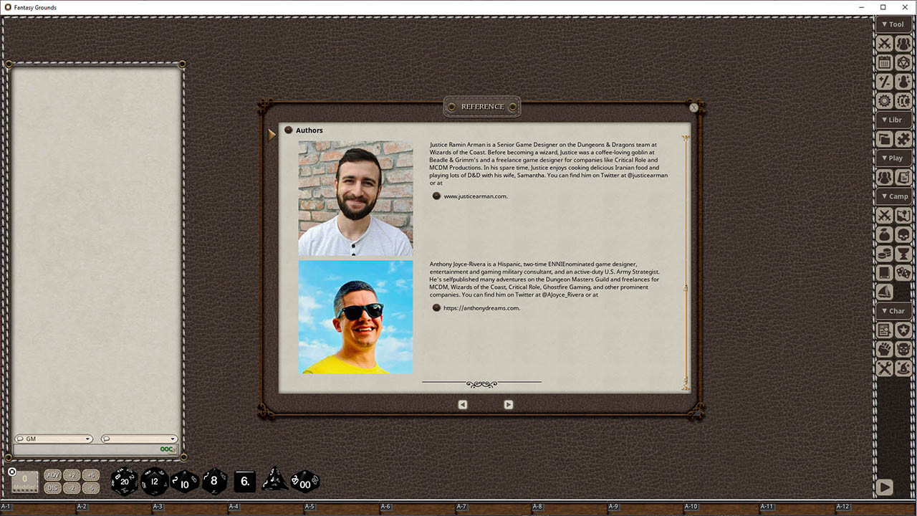Open the Modules book icon under Library
Viewport: 917px width, 516px height.
pyautogui.click(x=885, y=138)
